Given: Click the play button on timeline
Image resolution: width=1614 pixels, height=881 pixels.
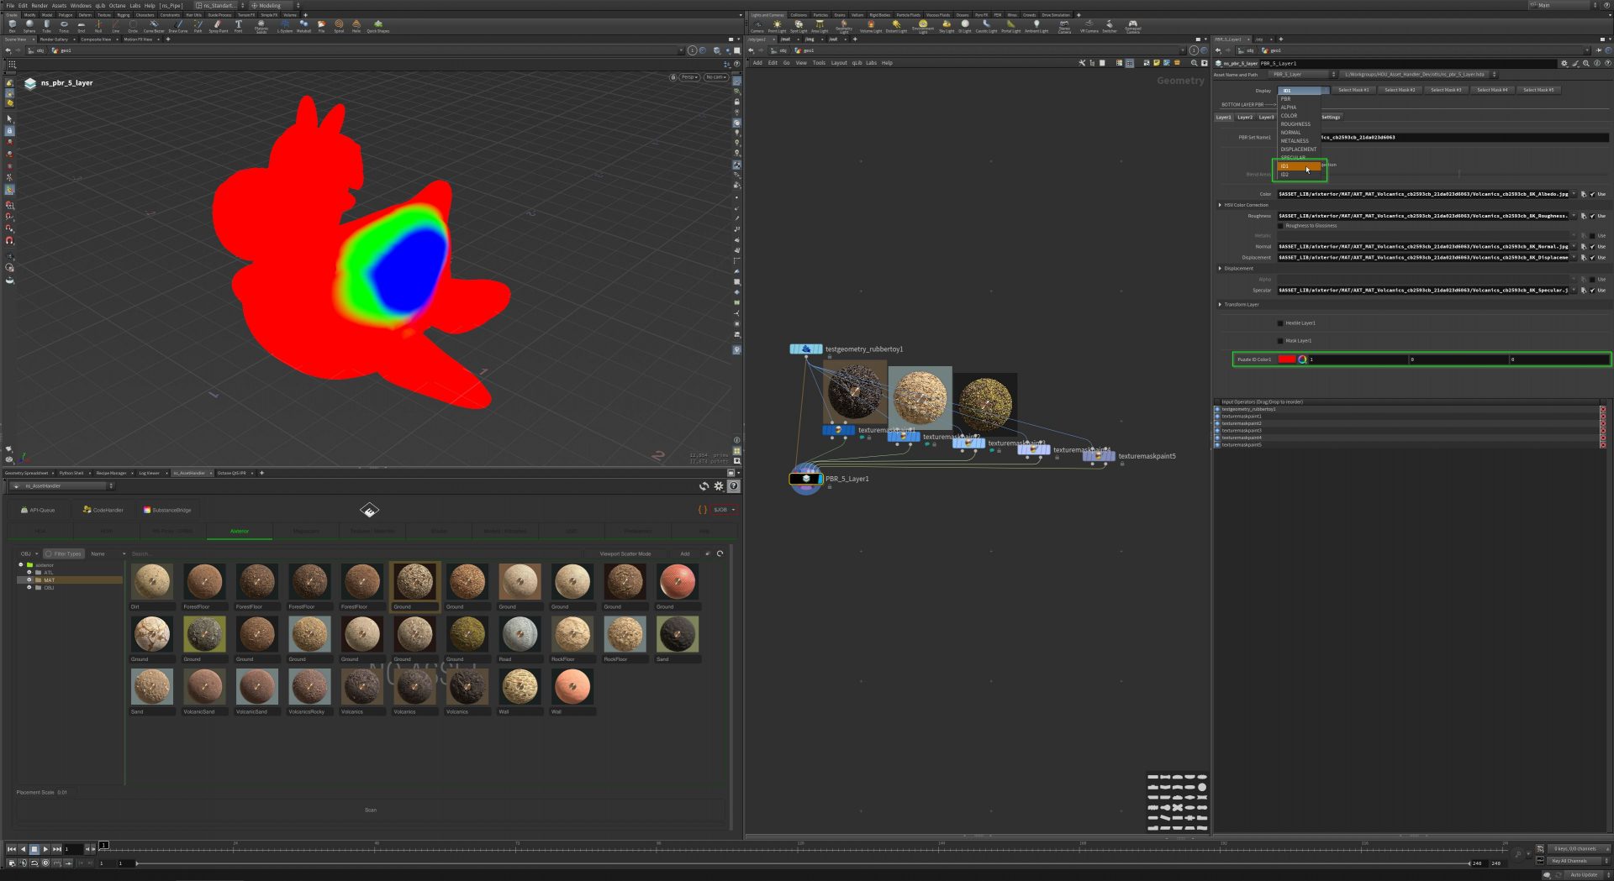Looking at the screenshot, I should click(45, 849).
